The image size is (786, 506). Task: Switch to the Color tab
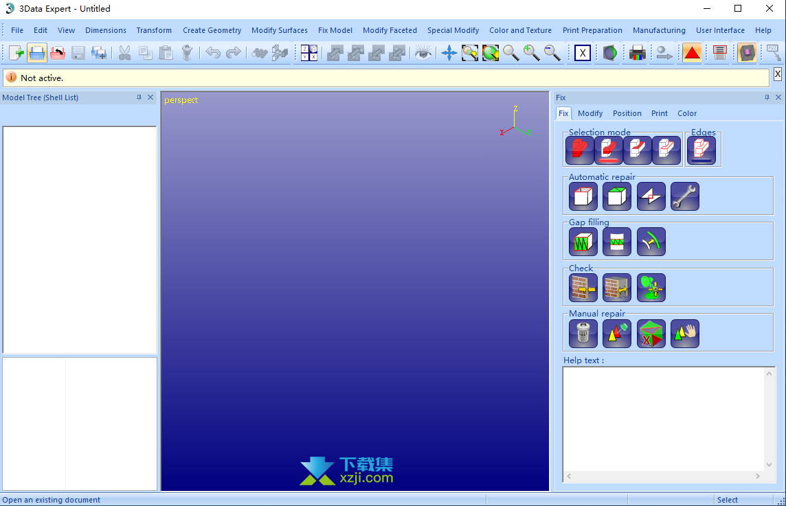click(x=686, y=113)
